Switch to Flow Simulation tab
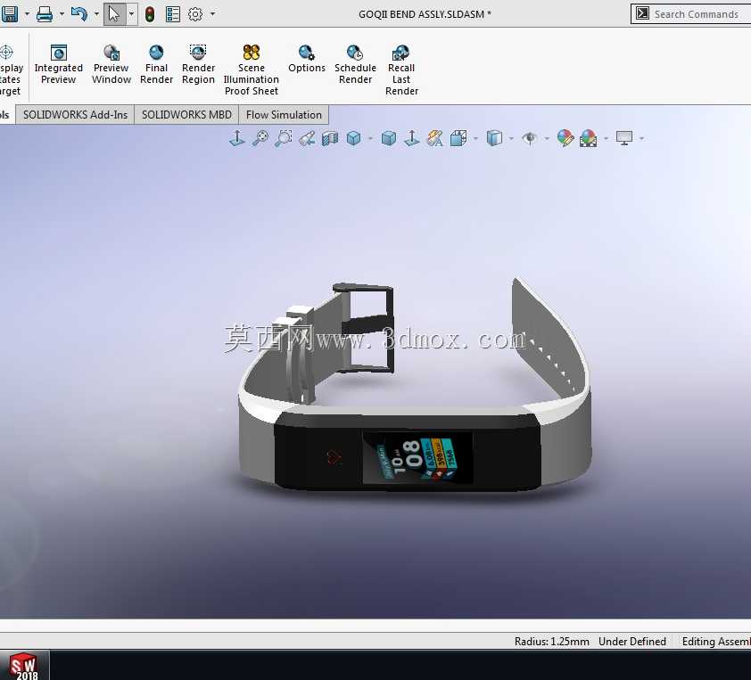Screen dimensions: 751x680 click(x=284, y=115)
